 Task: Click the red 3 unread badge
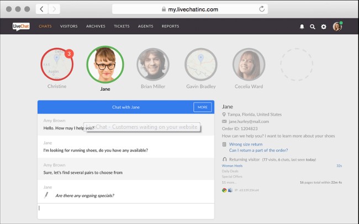pyautogui.click(x=69, y=54)
